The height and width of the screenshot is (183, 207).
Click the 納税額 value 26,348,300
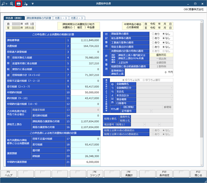(x=85, y=156)
